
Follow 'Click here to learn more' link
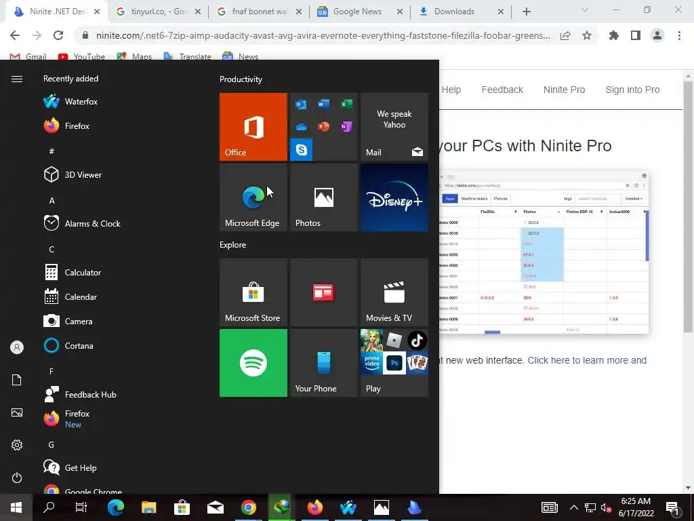(x=587, y=360)
